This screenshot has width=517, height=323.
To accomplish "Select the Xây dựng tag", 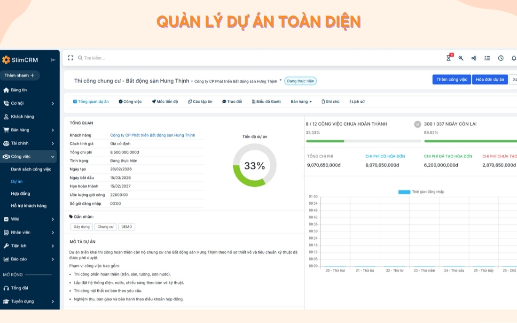I will click(82, 227).
